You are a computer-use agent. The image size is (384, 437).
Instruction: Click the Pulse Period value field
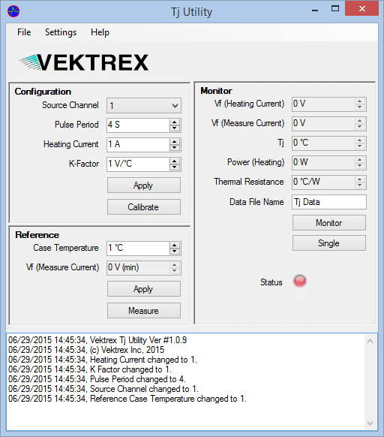pyautogui.click(x=138, y=125)
